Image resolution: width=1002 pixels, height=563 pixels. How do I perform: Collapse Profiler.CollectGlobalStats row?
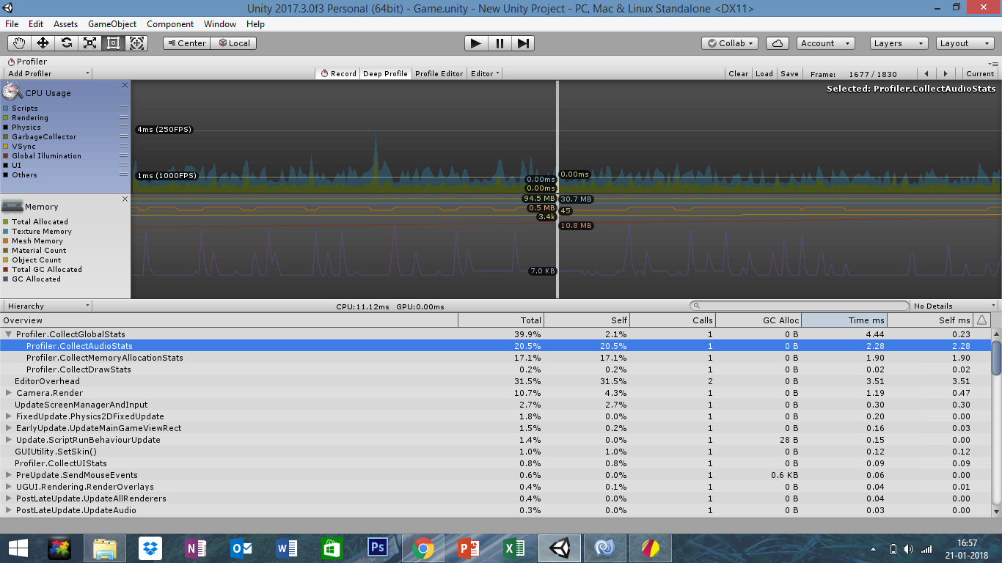click(x=9, y=334)
